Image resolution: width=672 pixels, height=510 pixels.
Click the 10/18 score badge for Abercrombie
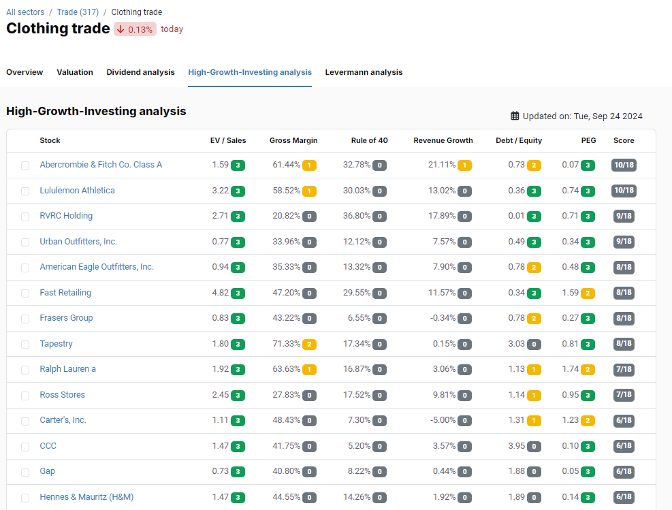[624, 165]
